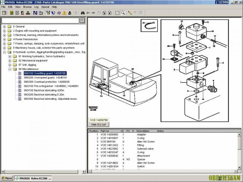243x182 pixels.
Task: Open 993/300 Backhoe lubricating Adjustable boom
Action: (x=50, y=99)
